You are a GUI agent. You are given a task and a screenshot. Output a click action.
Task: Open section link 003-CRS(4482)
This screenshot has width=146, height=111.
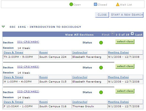[x=28, y=92]
